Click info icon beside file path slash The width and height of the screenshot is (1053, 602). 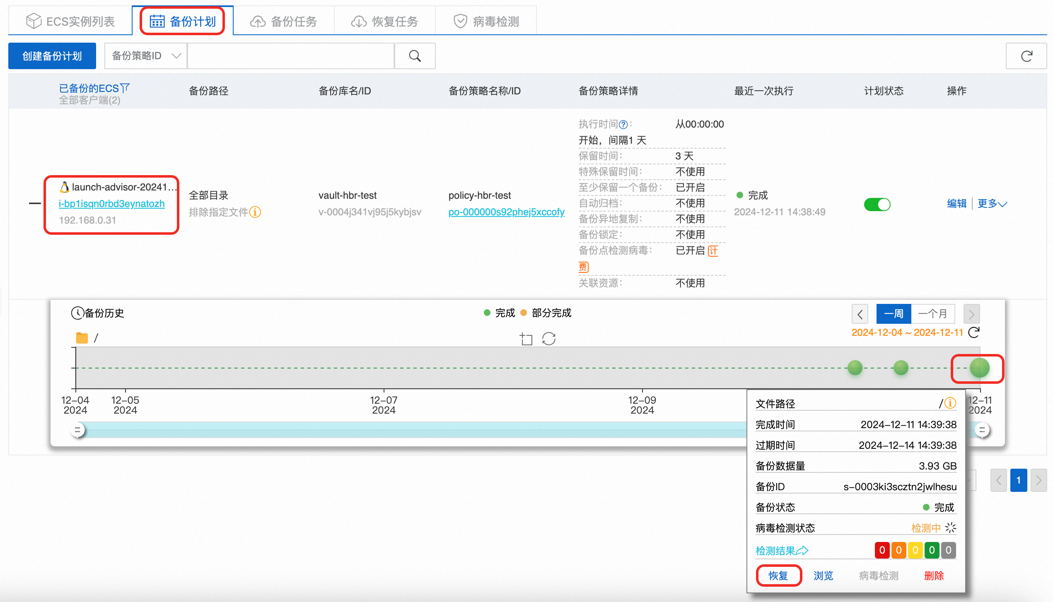(950, 403)
